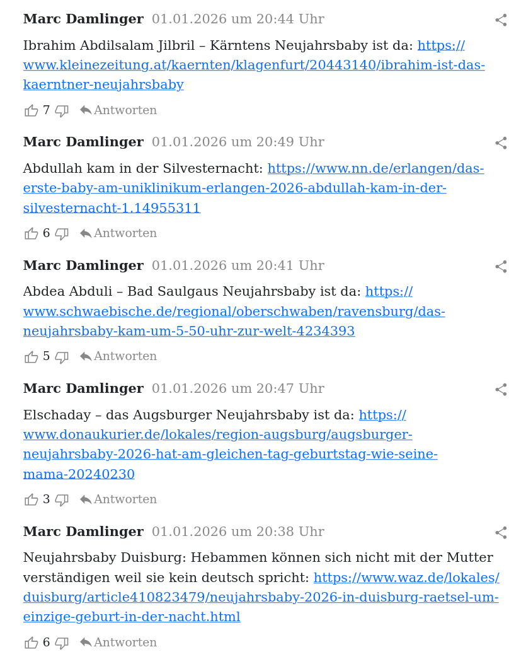Reply to the 20:44 Uhr comment
This screenshot has width=509, height=664.
[118, 110]
